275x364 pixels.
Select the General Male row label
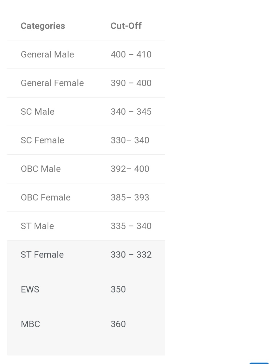pos(47,54)
